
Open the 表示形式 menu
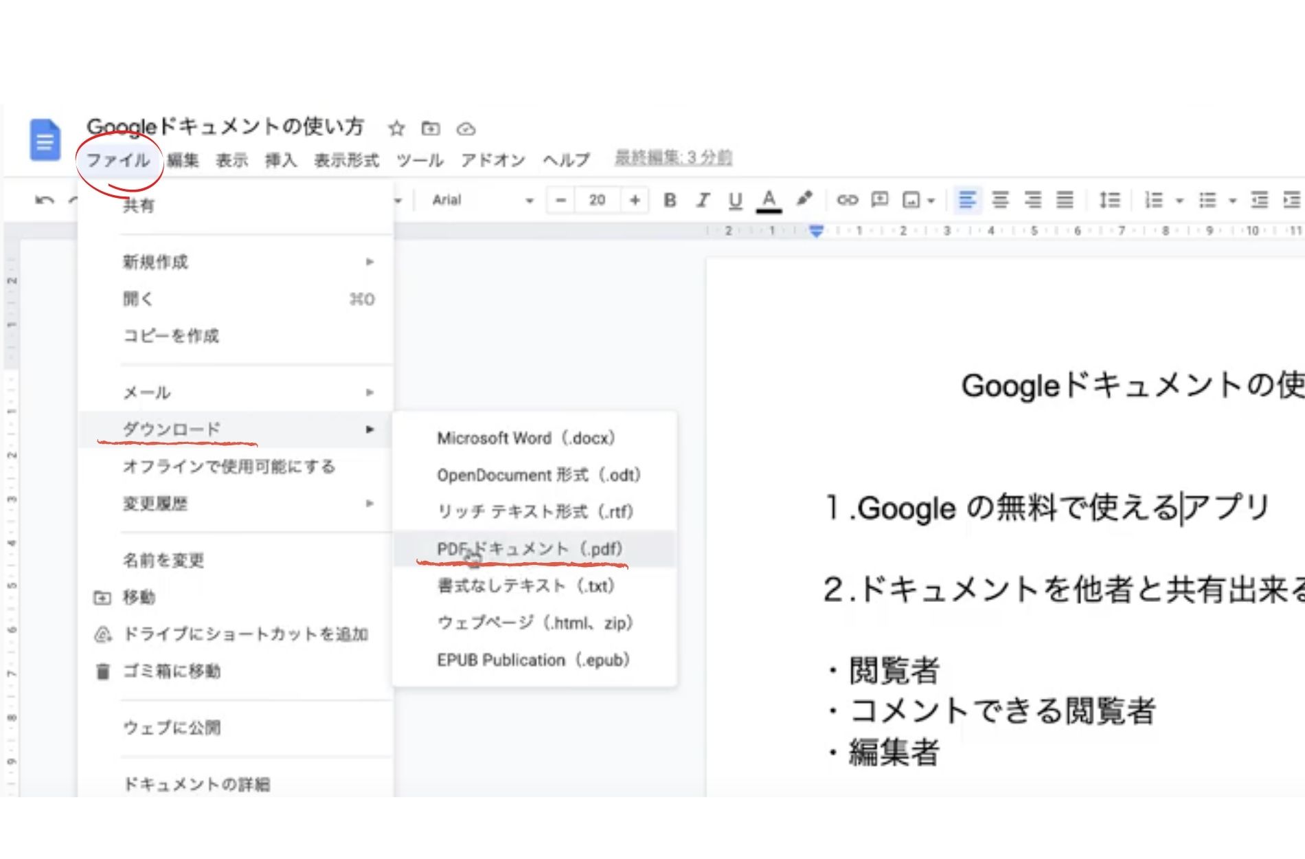[347, 160]
